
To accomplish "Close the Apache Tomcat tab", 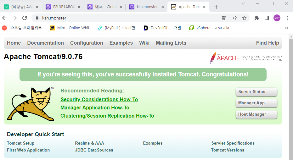I will (204, 7).
